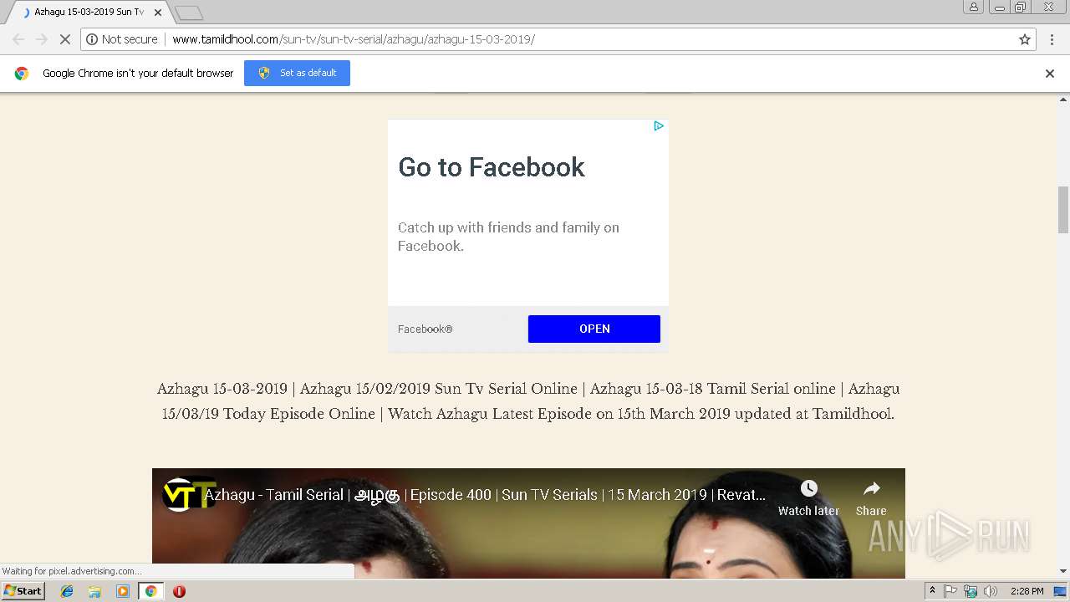
Task: Click the Chrome taskbar icon
Action: 150,591
